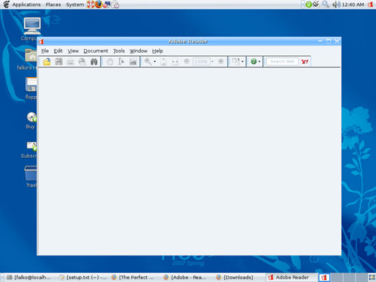The width and height of the screenshot is (376, 282).
Task: Expand the Help icon dropdown arrow
Action: pos(260,61)
